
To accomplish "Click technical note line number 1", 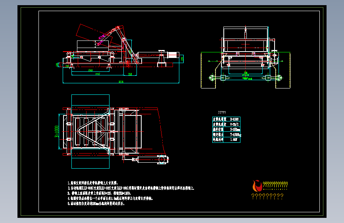I will (93, 183).
